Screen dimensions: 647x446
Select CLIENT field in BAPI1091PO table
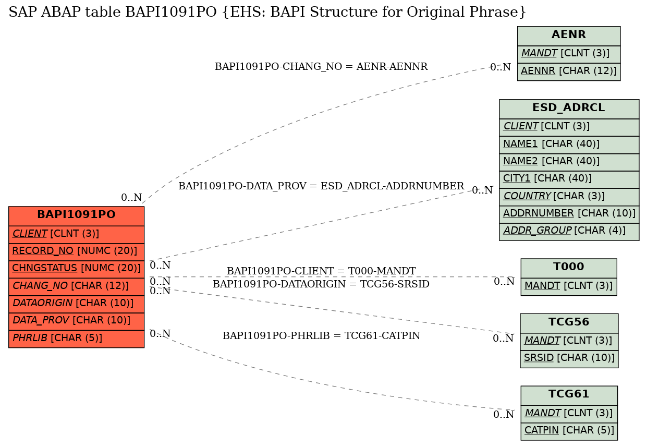click(x=76, y=234)
